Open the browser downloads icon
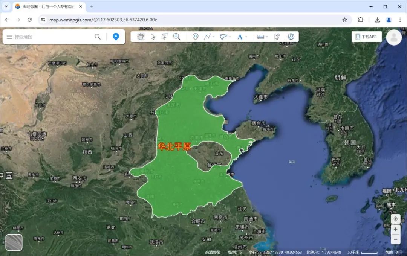The height and width of the screenshot is (256, 407). 377,20
